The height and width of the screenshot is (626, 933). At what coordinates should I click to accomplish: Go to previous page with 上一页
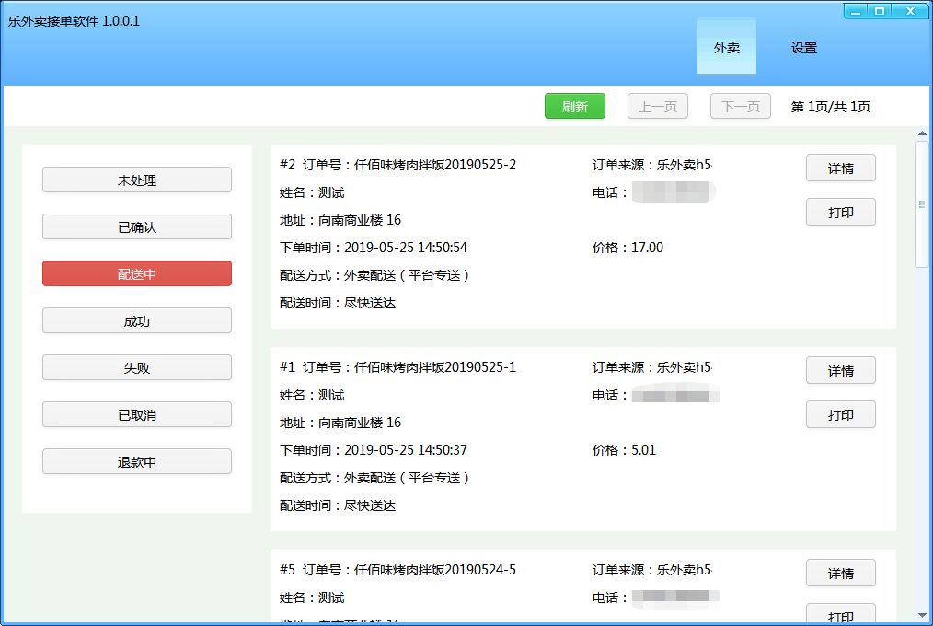pyautogui.click(x=657, y=107)
